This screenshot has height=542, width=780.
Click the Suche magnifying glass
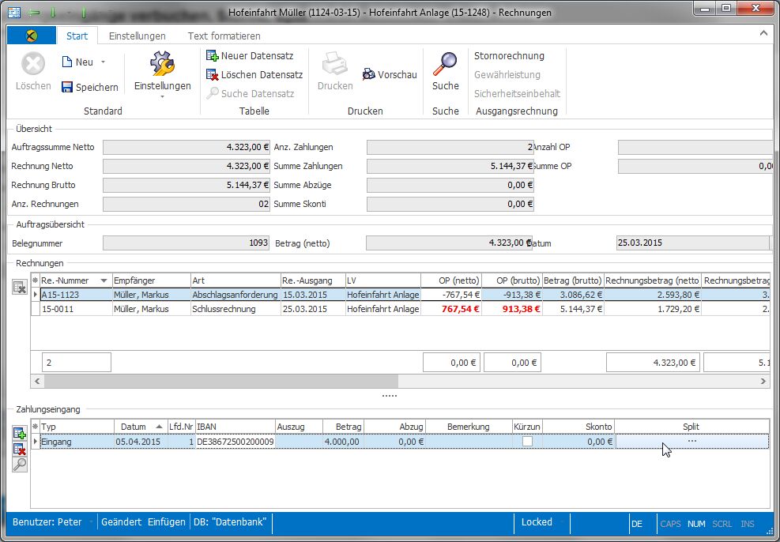pos(445,64)
